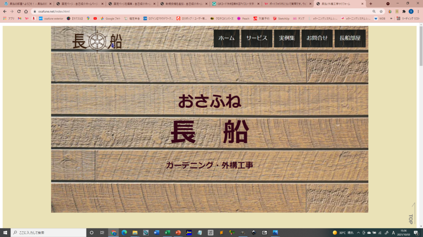Viewport: 423px width, 237px height.
Task: Click the browser reload button
Action: click(19, 12)
